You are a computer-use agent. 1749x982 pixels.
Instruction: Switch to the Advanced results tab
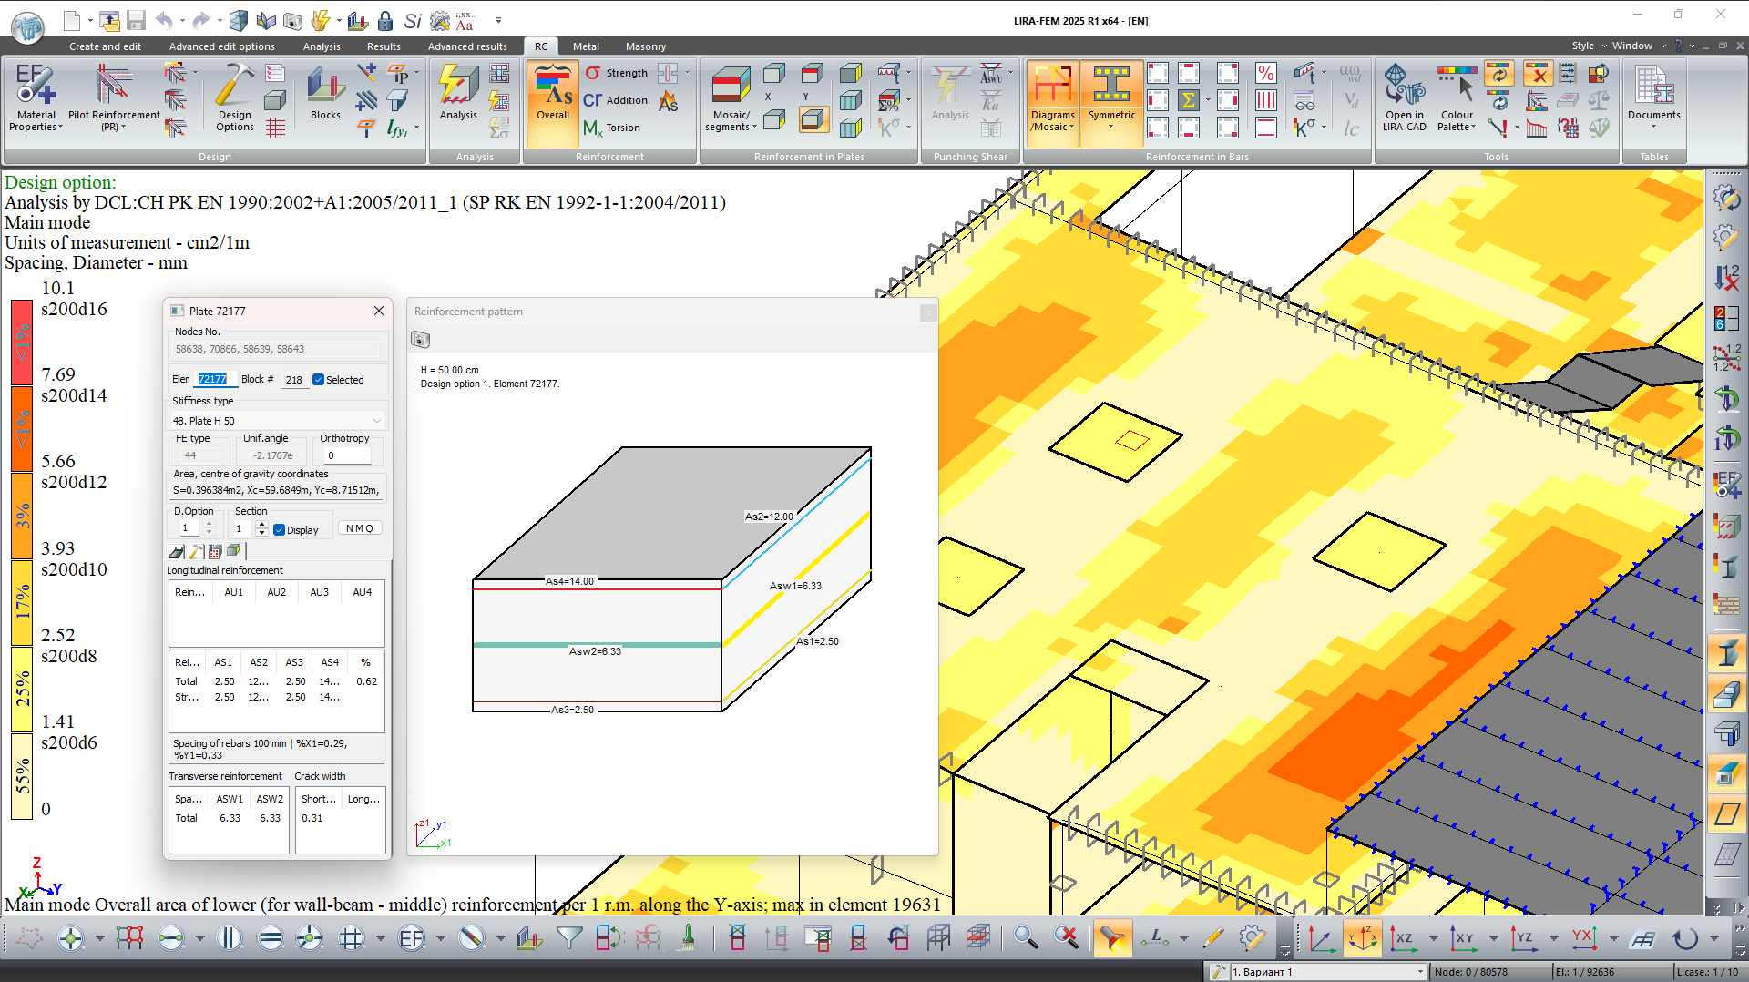click(467, 46)
